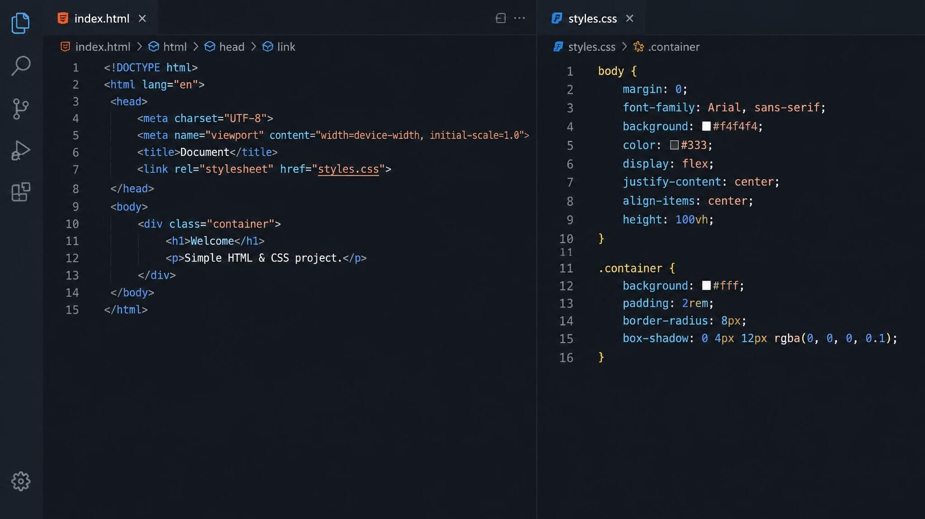
Task: Select styles.css in the right breadcrumb
Action: pyautogui.click(x=592, y=47)
